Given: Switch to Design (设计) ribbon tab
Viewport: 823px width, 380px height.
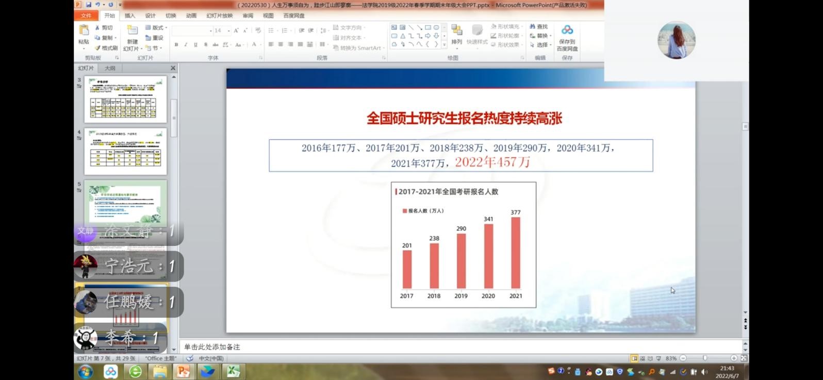Looking at the screenshot, I should (150, 15).
